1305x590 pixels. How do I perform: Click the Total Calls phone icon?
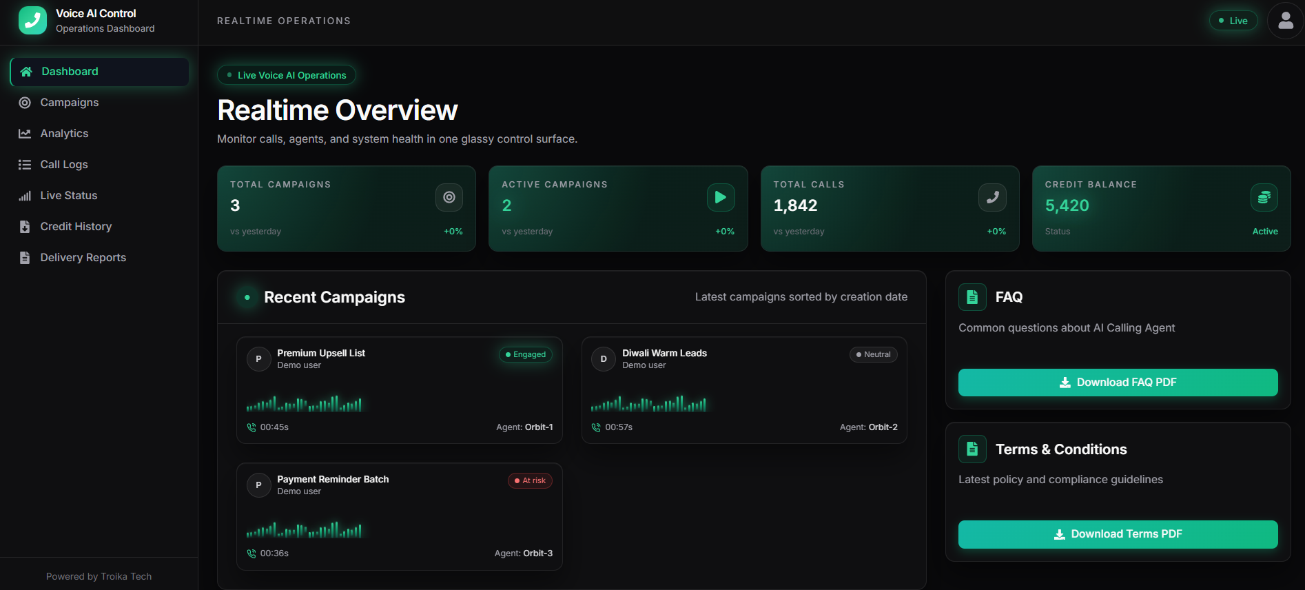991,198
